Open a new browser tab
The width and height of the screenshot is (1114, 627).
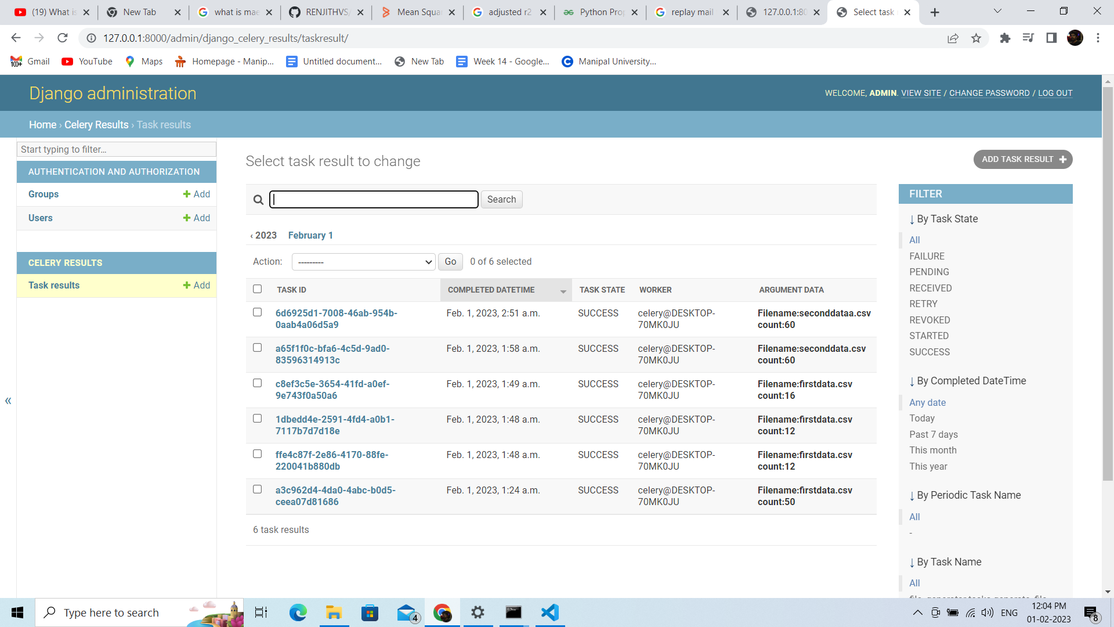point(934,12)
